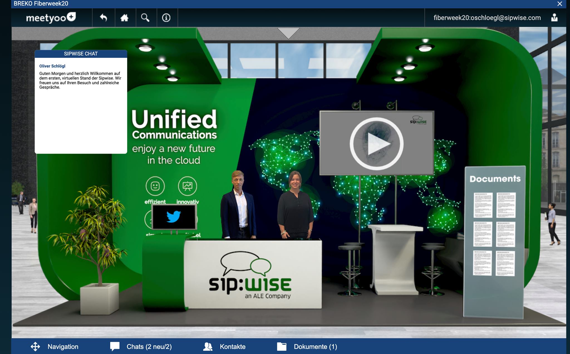Click the folder icon next to Dokumente
Image resolution: width=570 pixels, height=354 pixels.
pos(282,346)
